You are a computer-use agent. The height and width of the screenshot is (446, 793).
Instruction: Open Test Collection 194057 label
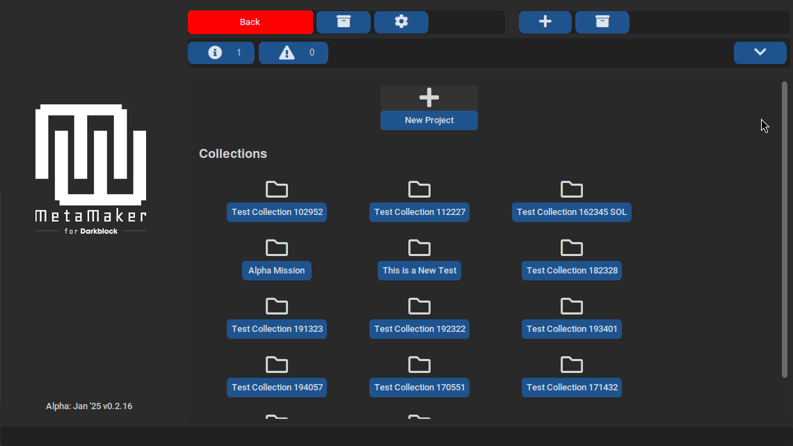[x=277, y=388]
